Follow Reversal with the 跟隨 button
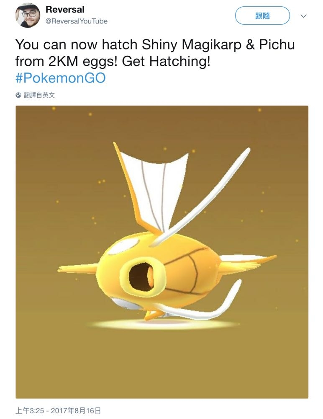Viewport: 323px width, 419px height. 262,16
